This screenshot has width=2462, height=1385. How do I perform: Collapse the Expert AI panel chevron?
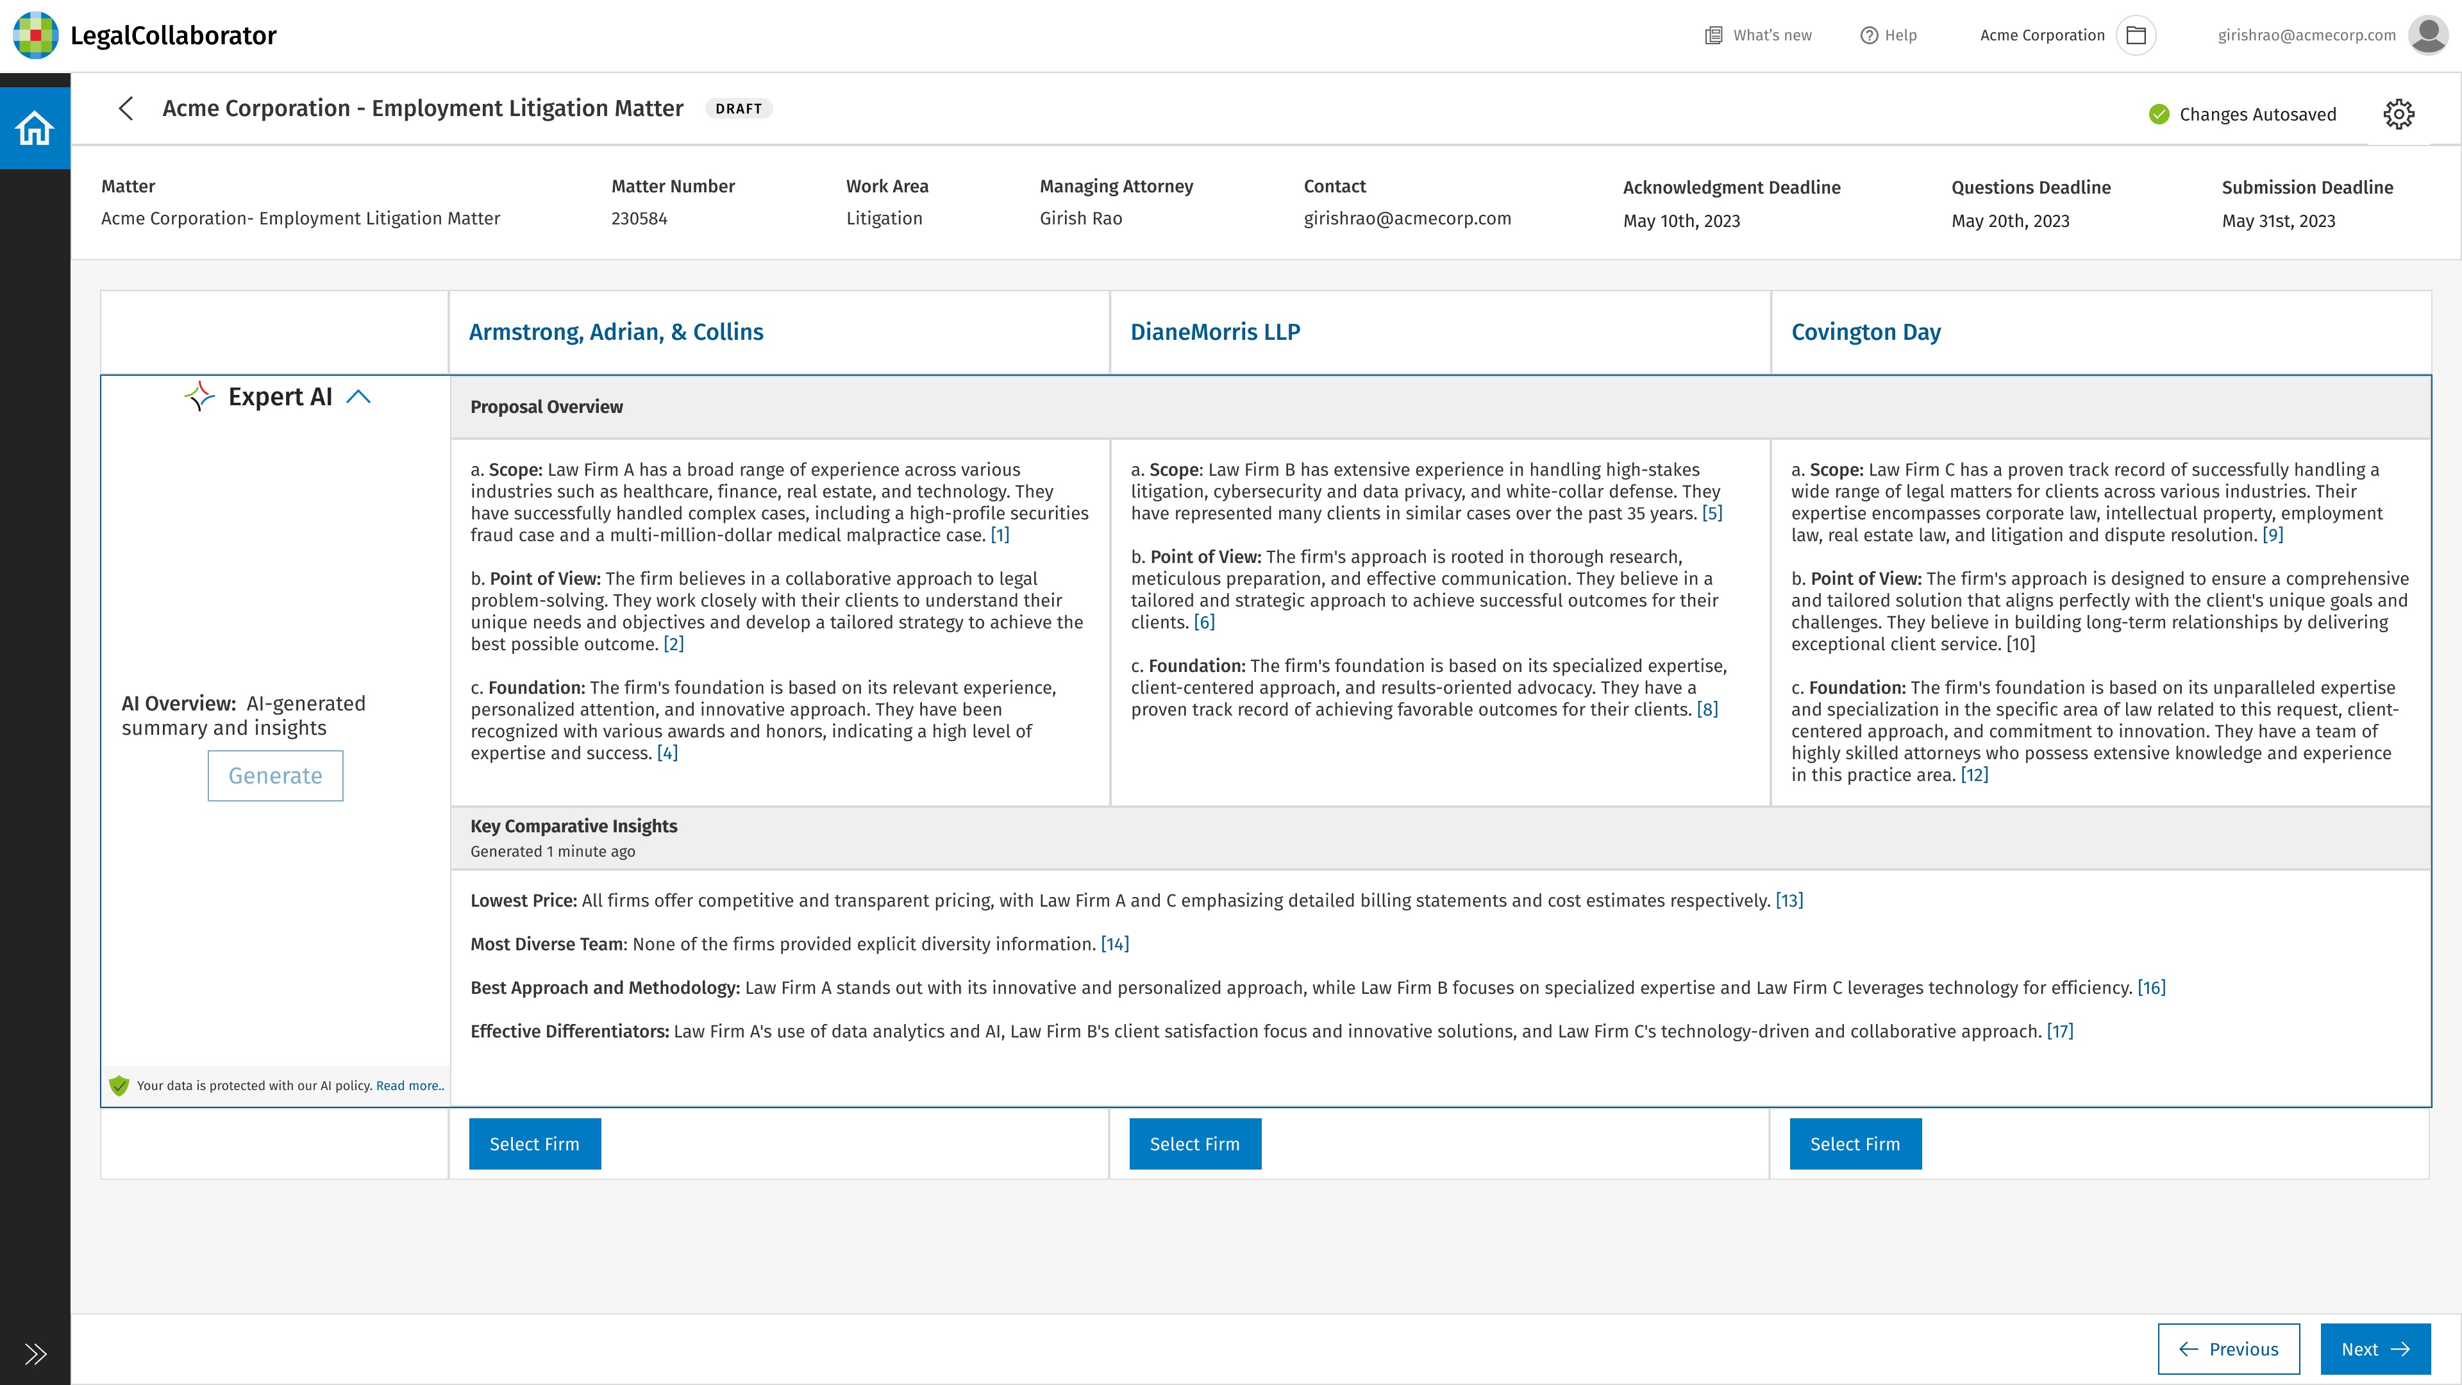(358, 397)
